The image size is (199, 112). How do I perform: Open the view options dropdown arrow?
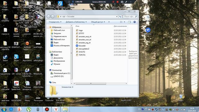[x=124, y=22]
